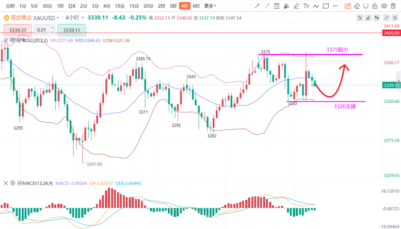401x229 pixels.
Task: Click the 3365.74 high price label
Action: 143,59
